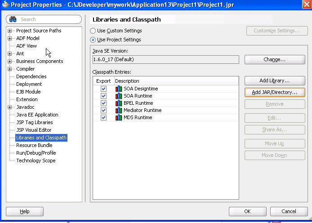The image size is (312, 223).
Task: Click the binoculars search icon
Action: pos(13,19)
